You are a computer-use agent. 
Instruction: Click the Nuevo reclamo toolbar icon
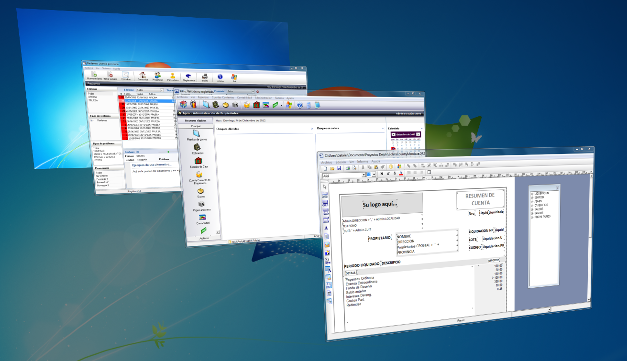pyautogui.click(x=94, y=74)
